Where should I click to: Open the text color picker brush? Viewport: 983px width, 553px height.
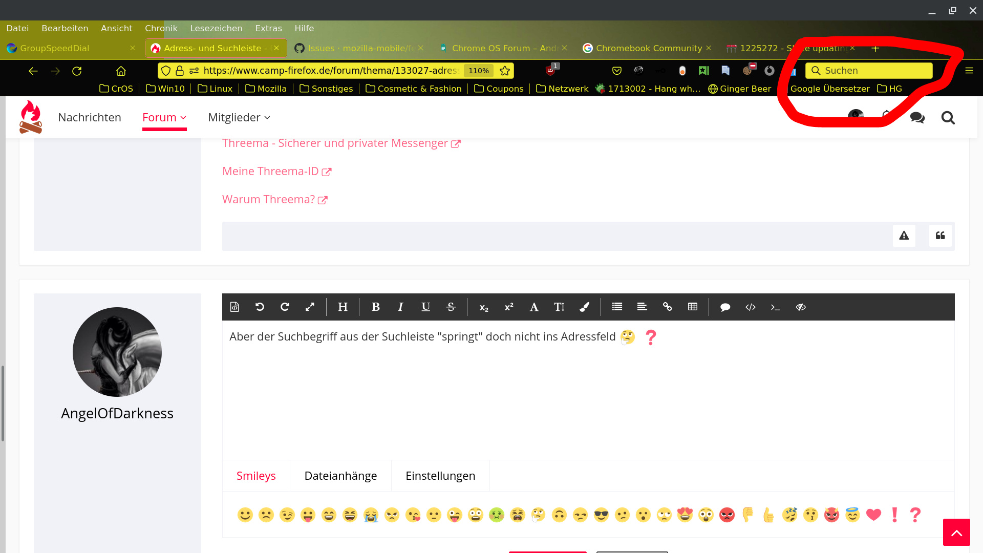pyautogui.click(x=584, y=307)
